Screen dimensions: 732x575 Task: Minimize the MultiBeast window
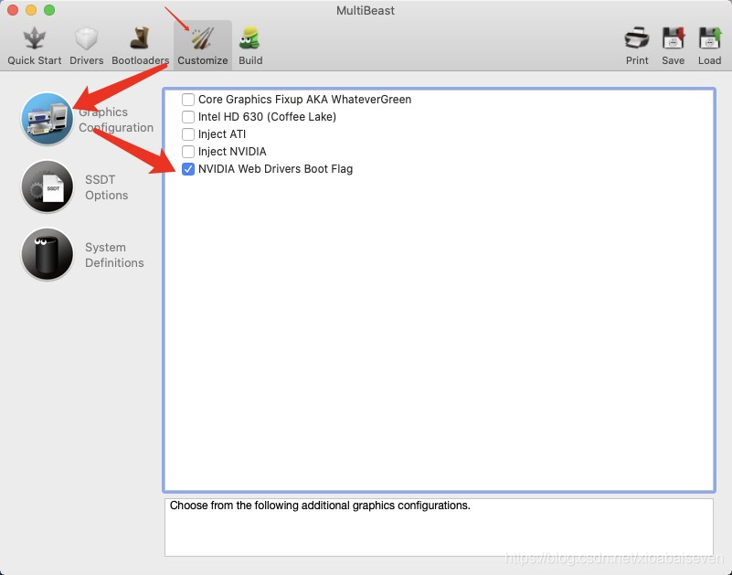tap(31, 10)
